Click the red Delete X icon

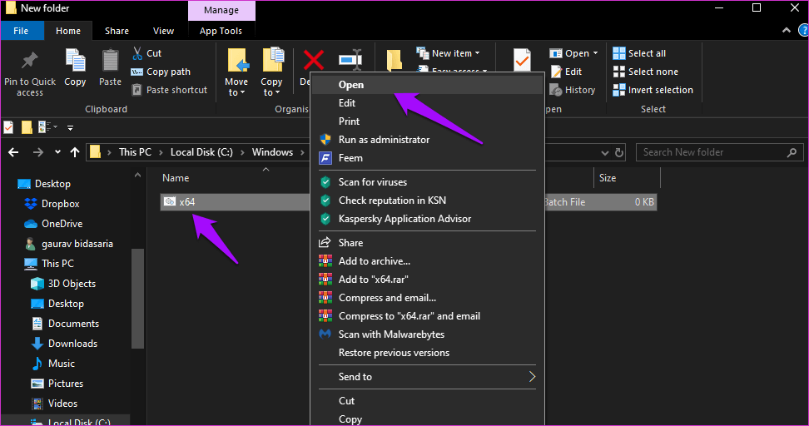click(313, 61)
